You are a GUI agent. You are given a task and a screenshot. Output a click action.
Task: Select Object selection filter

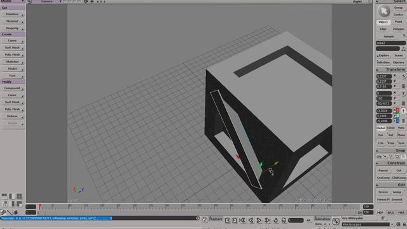point(383,22)
